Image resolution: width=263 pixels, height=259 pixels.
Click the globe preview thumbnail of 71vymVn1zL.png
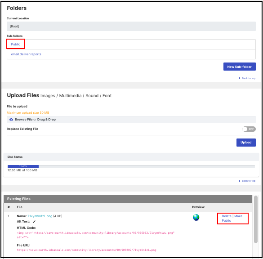196,217
